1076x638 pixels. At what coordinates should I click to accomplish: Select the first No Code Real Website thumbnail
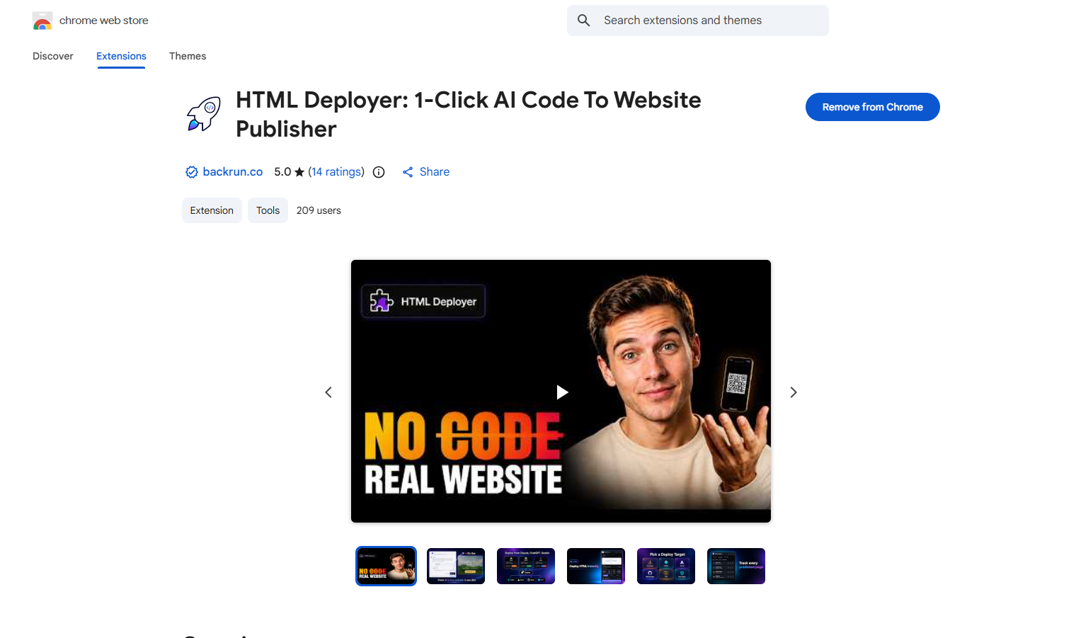386,566
